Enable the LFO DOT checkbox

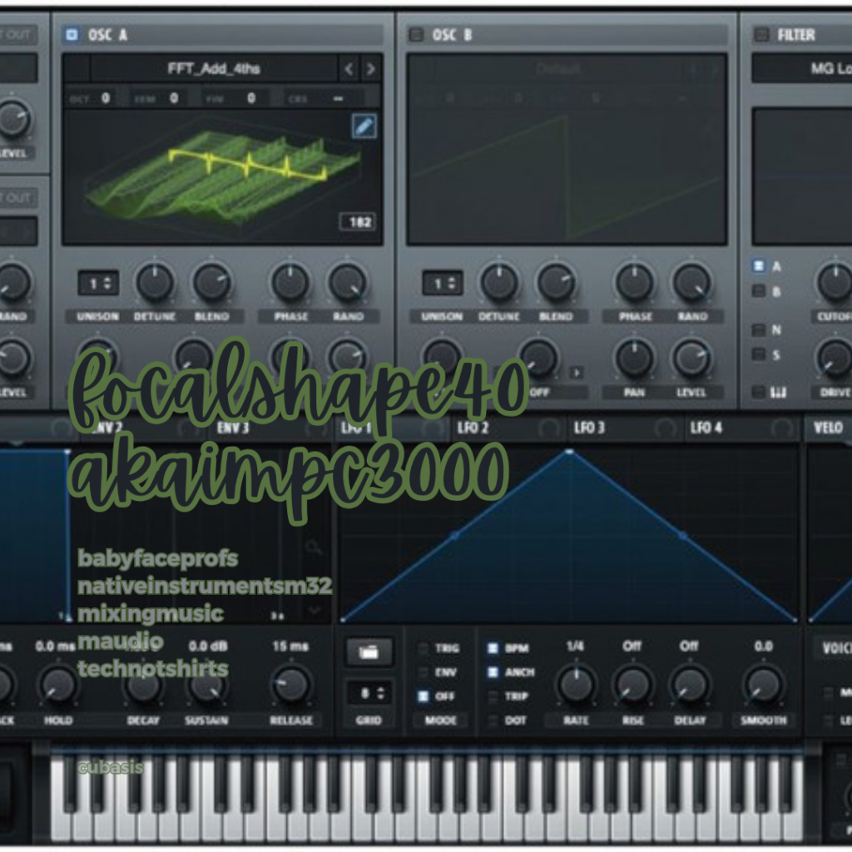pyautogui.click(x=493, y=721)
